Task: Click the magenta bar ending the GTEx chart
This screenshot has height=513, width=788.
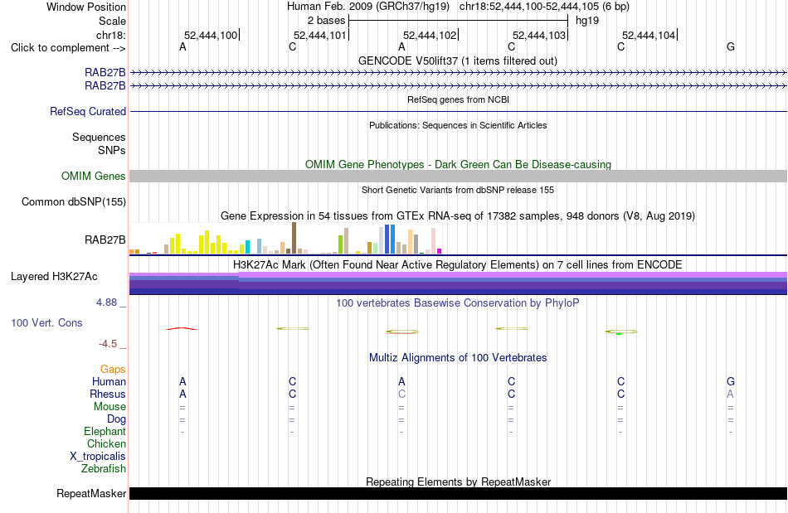Action: coord(440,251)
